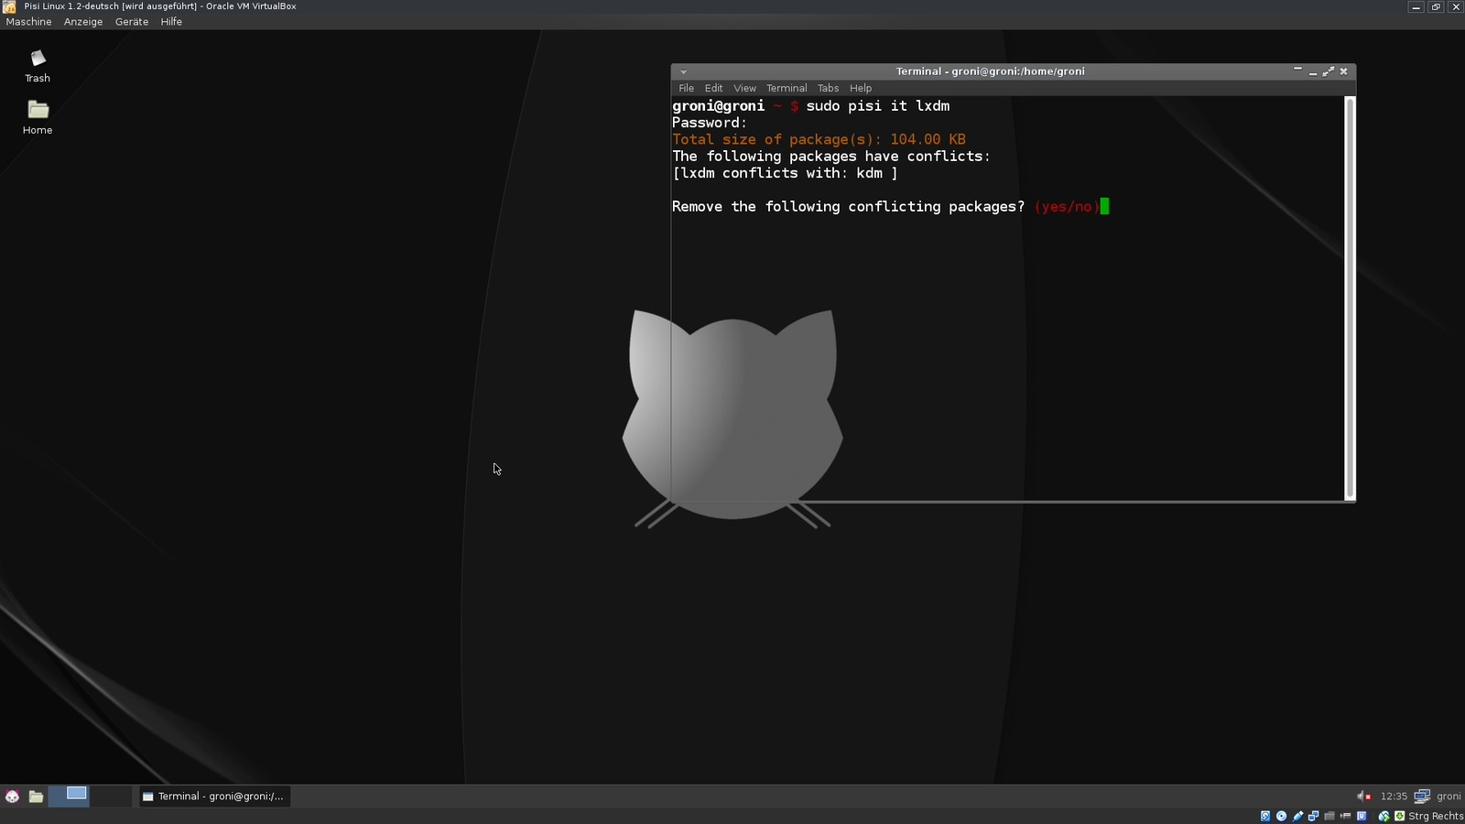
Task: Open the terminal's File menu
Action: [x=687, y=89]
